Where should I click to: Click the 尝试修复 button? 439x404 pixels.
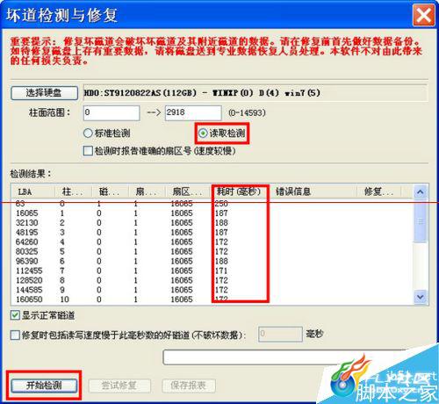coord(119,386)
